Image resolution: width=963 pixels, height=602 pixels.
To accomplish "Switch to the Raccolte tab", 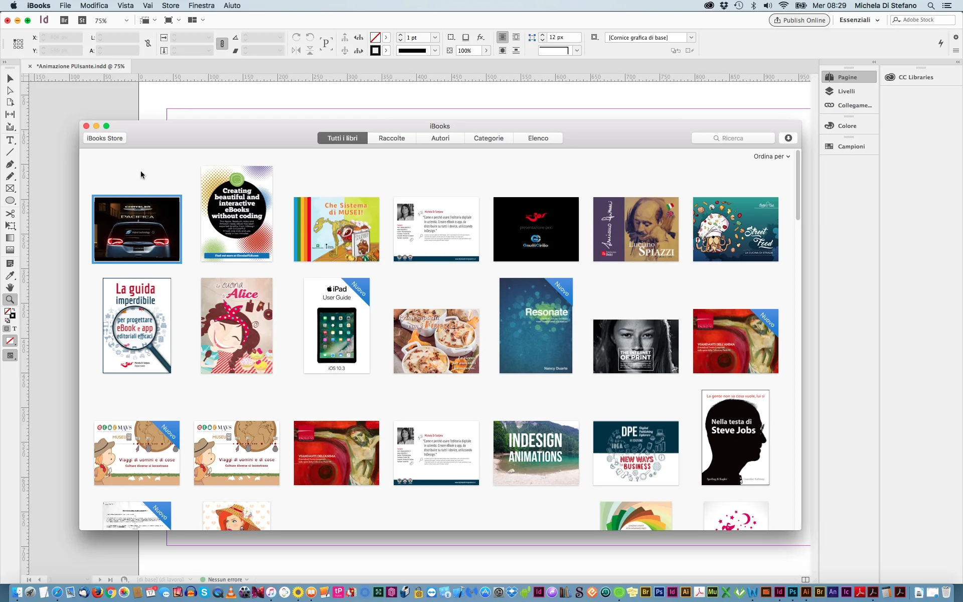I will pyautogui.click(x=391, y=138).
